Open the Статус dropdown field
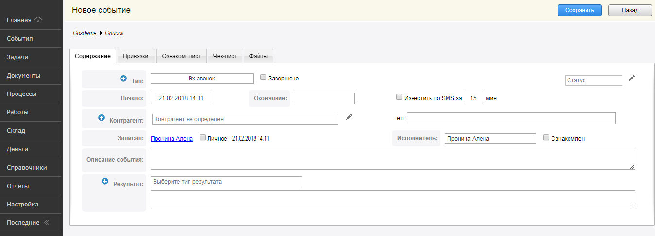This screenshot has width=655, height=236. 593,80
